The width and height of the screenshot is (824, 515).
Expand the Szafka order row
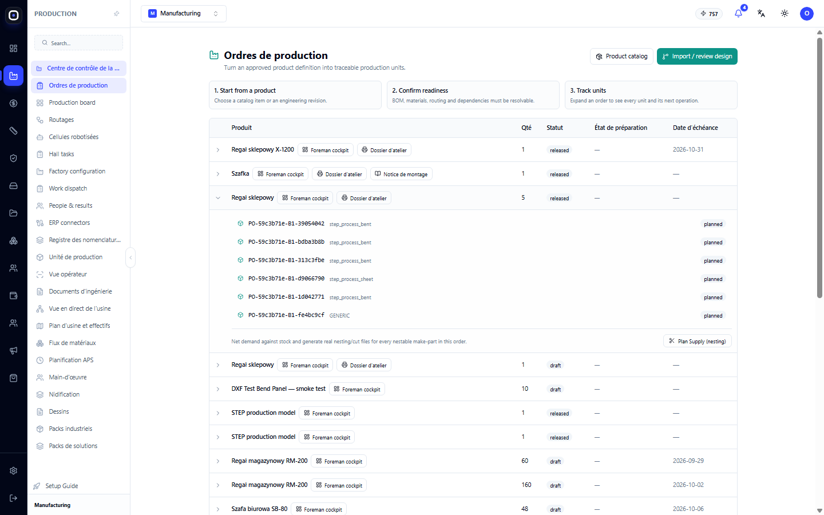pos(218,174)
